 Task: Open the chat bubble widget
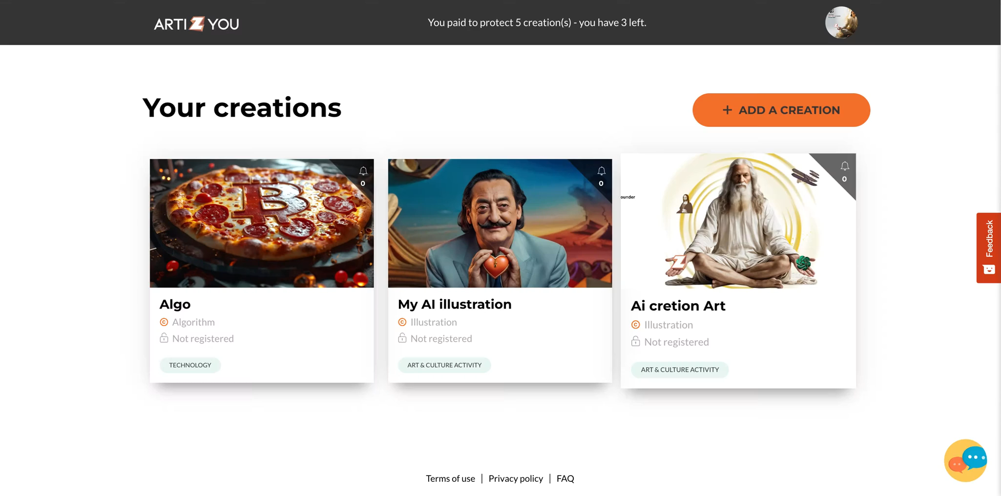point(965,460)
